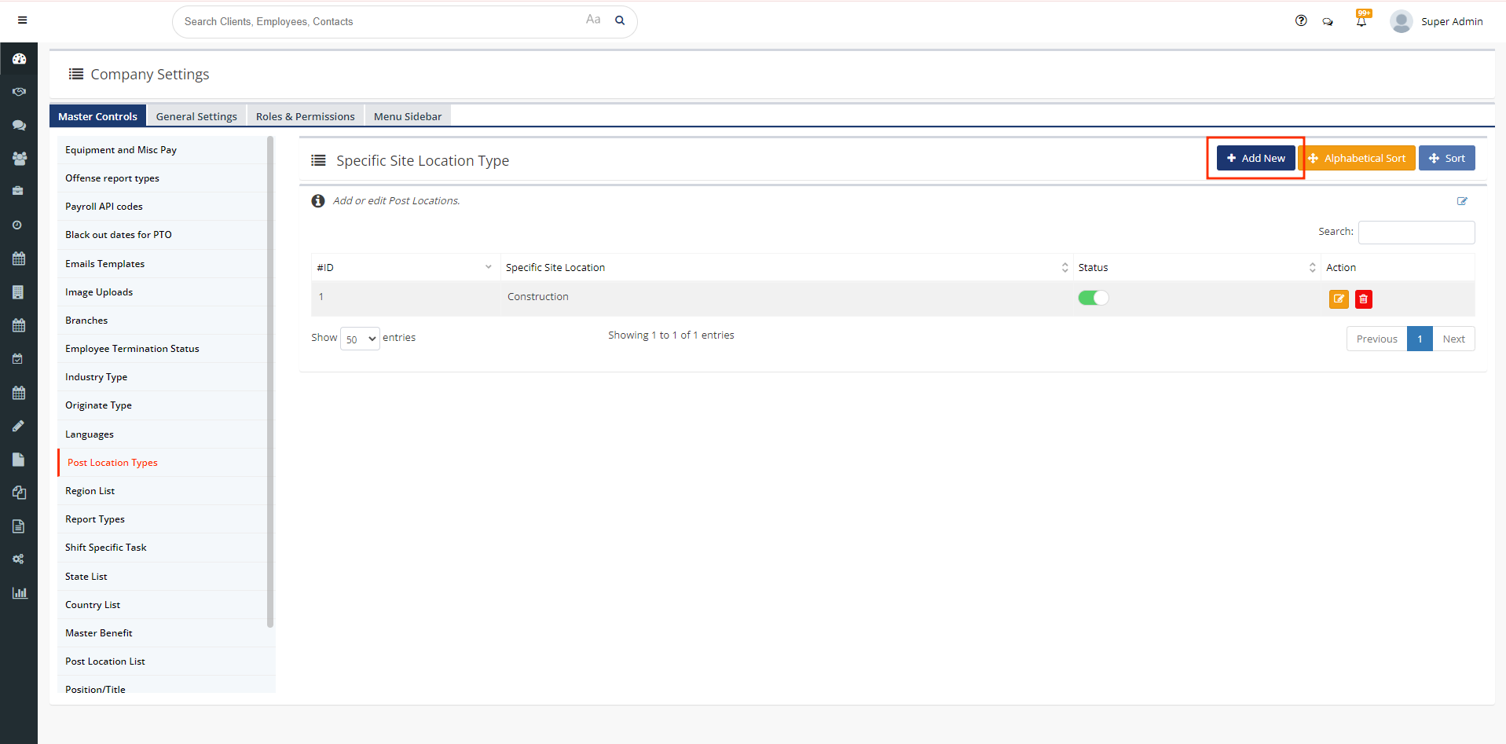Click the handshake icon in left sidebar
1506x744 pixels.
[19, 92]
